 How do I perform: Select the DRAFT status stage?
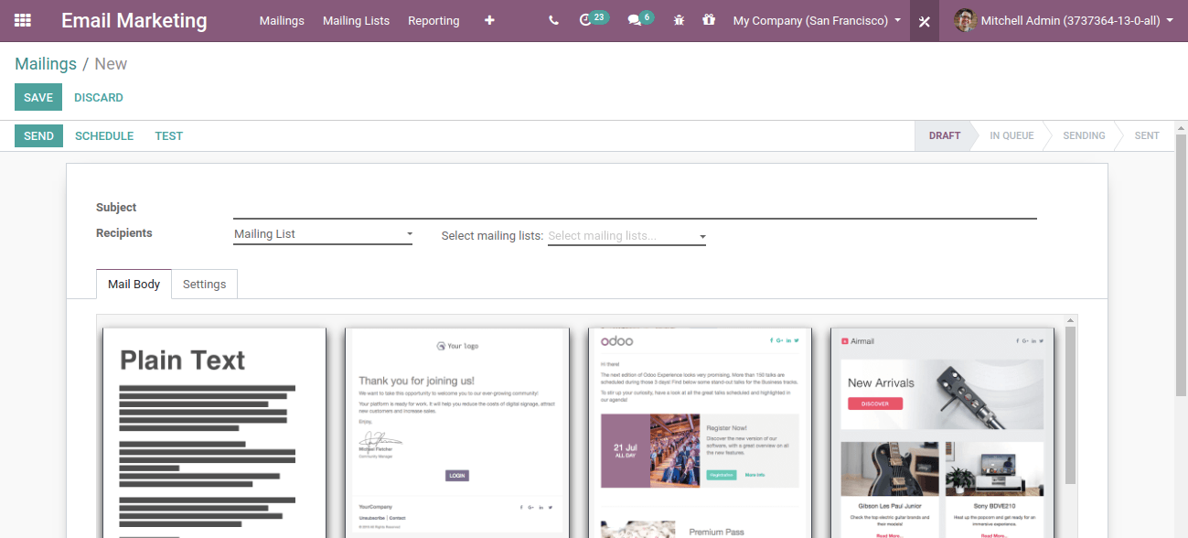[945, 135]
